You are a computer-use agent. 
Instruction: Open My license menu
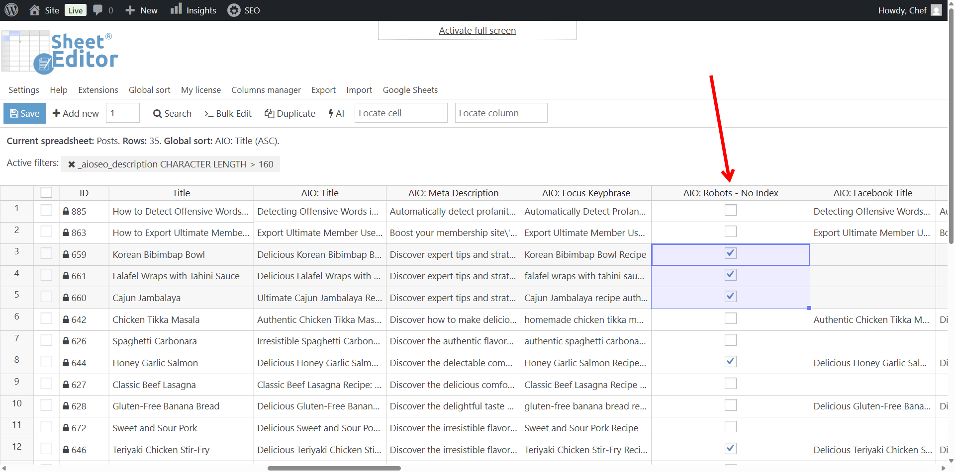[x=201, y=90]
